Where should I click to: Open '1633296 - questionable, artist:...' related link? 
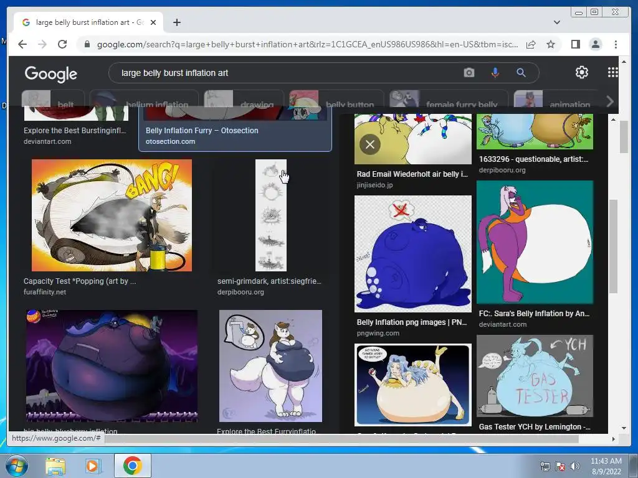point(533,159)
